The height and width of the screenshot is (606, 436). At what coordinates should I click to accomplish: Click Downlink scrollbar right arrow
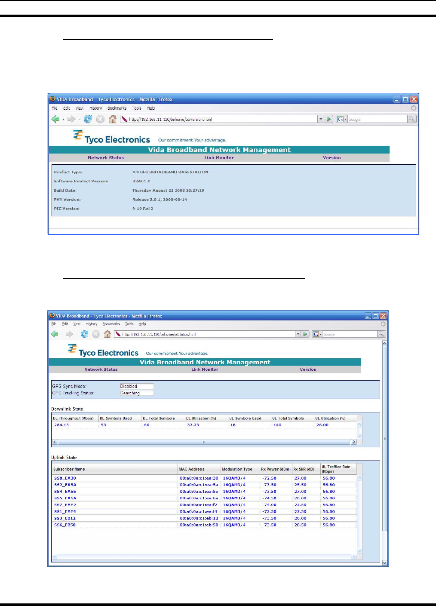pos(354,442)
